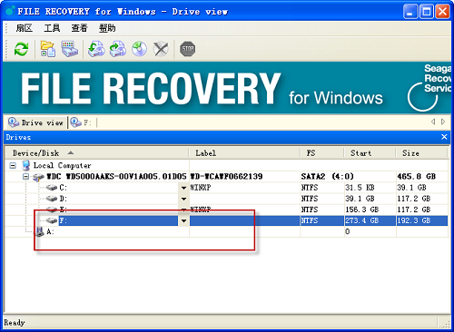This screenshot has height=332, width=454.
Task: Select the WDC WD5000AAKS disk entry
Action: (x=116, y=177)
